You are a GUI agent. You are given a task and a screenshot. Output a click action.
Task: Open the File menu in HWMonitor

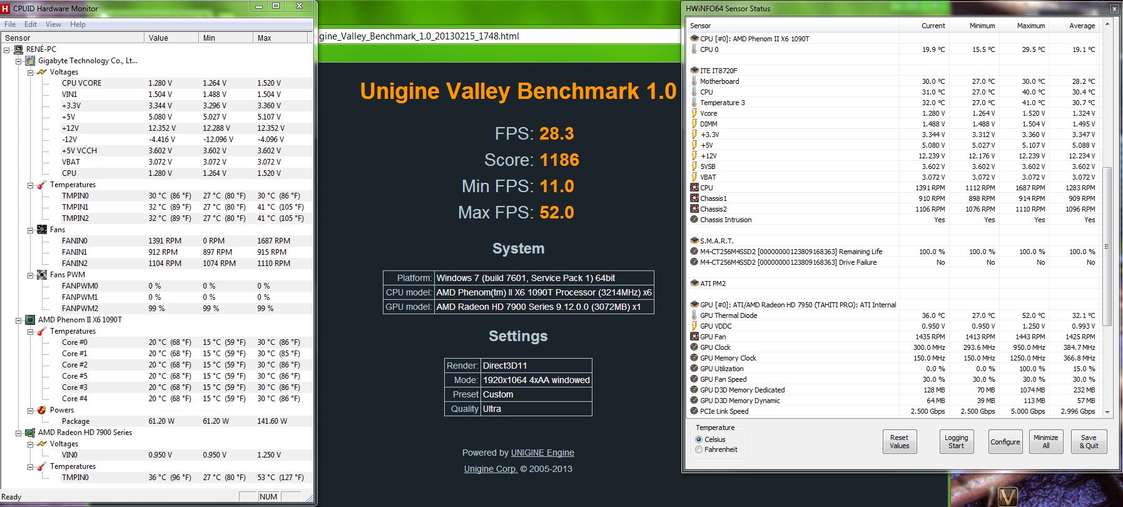(10, 24)
